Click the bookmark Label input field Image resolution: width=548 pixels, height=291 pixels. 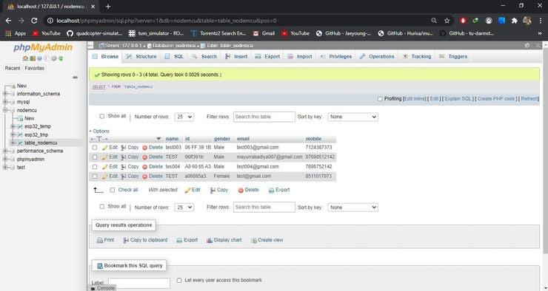[x=139, y=283]
